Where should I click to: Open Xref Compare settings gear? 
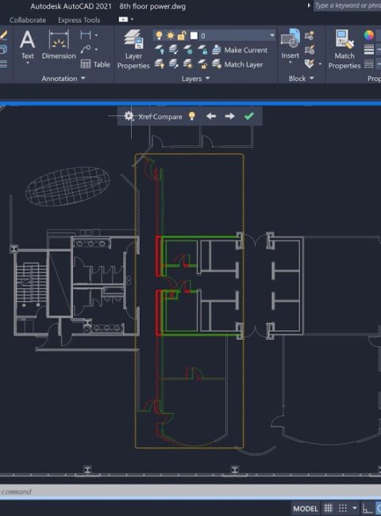(x=129, y=116)
